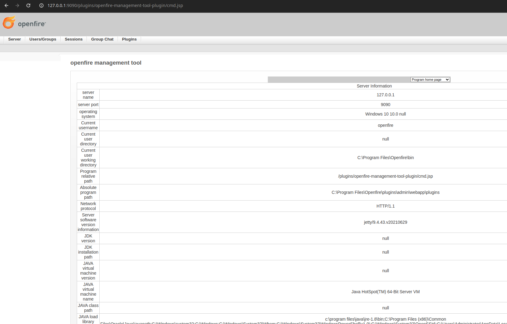Click the Openfire flame logo
507x324 pixels.
pyautogui.click(x=9, y=22)
